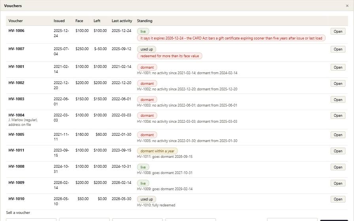The width and height of the screenshot is (354, 221).
Task: Click the 'live' badge on HV-1009
Action: 143,184
